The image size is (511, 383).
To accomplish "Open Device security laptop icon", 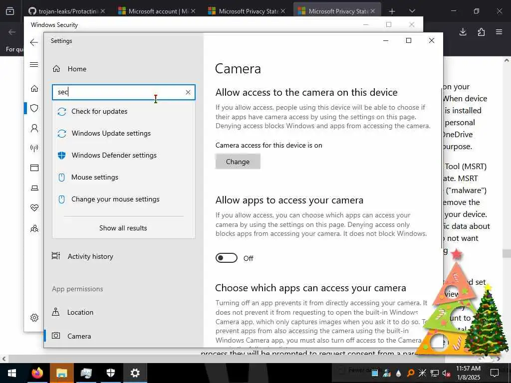I will tap(34, 188).
